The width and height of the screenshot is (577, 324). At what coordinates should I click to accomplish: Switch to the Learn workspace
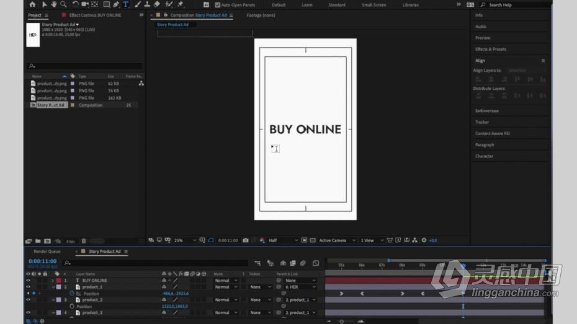[x=307, y=5]
